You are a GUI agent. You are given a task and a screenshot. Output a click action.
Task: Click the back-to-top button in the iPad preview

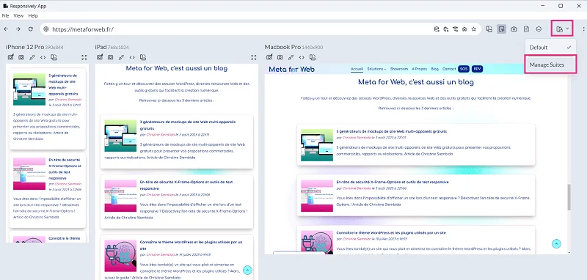tap(247, 270)
